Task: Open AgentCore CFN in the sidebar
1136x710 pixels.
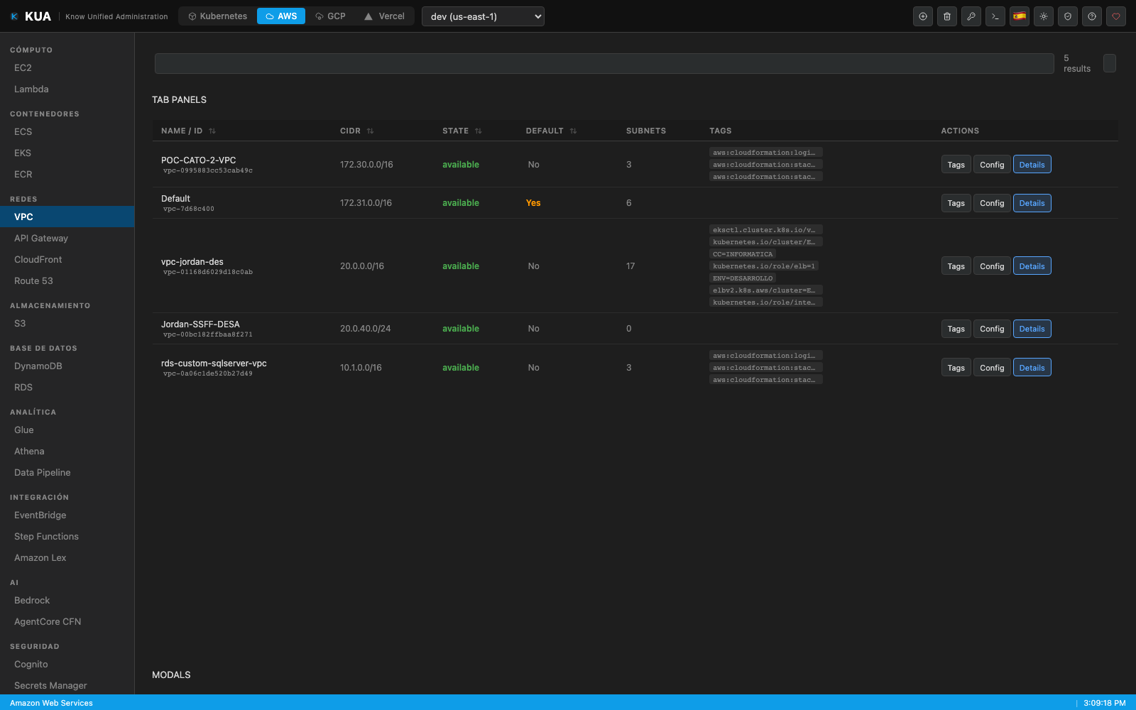Action: pyautogui.click(x=67, y=622)
